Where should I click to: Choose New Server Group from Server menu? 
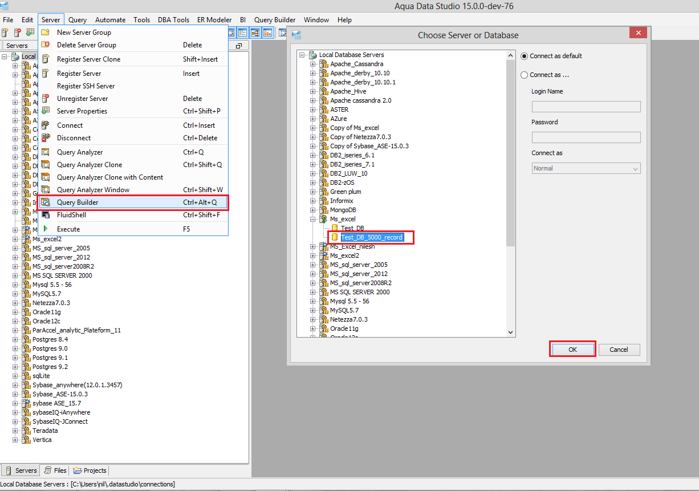[x=133, y=33]
